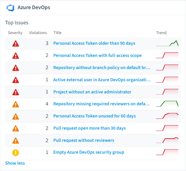Screen dimensions: 186x171
Task: Click the Violations column header
Action: coord(38,33)
